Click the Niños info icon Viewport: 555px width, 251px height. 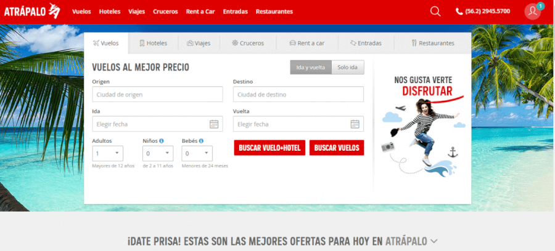(162, 141)
